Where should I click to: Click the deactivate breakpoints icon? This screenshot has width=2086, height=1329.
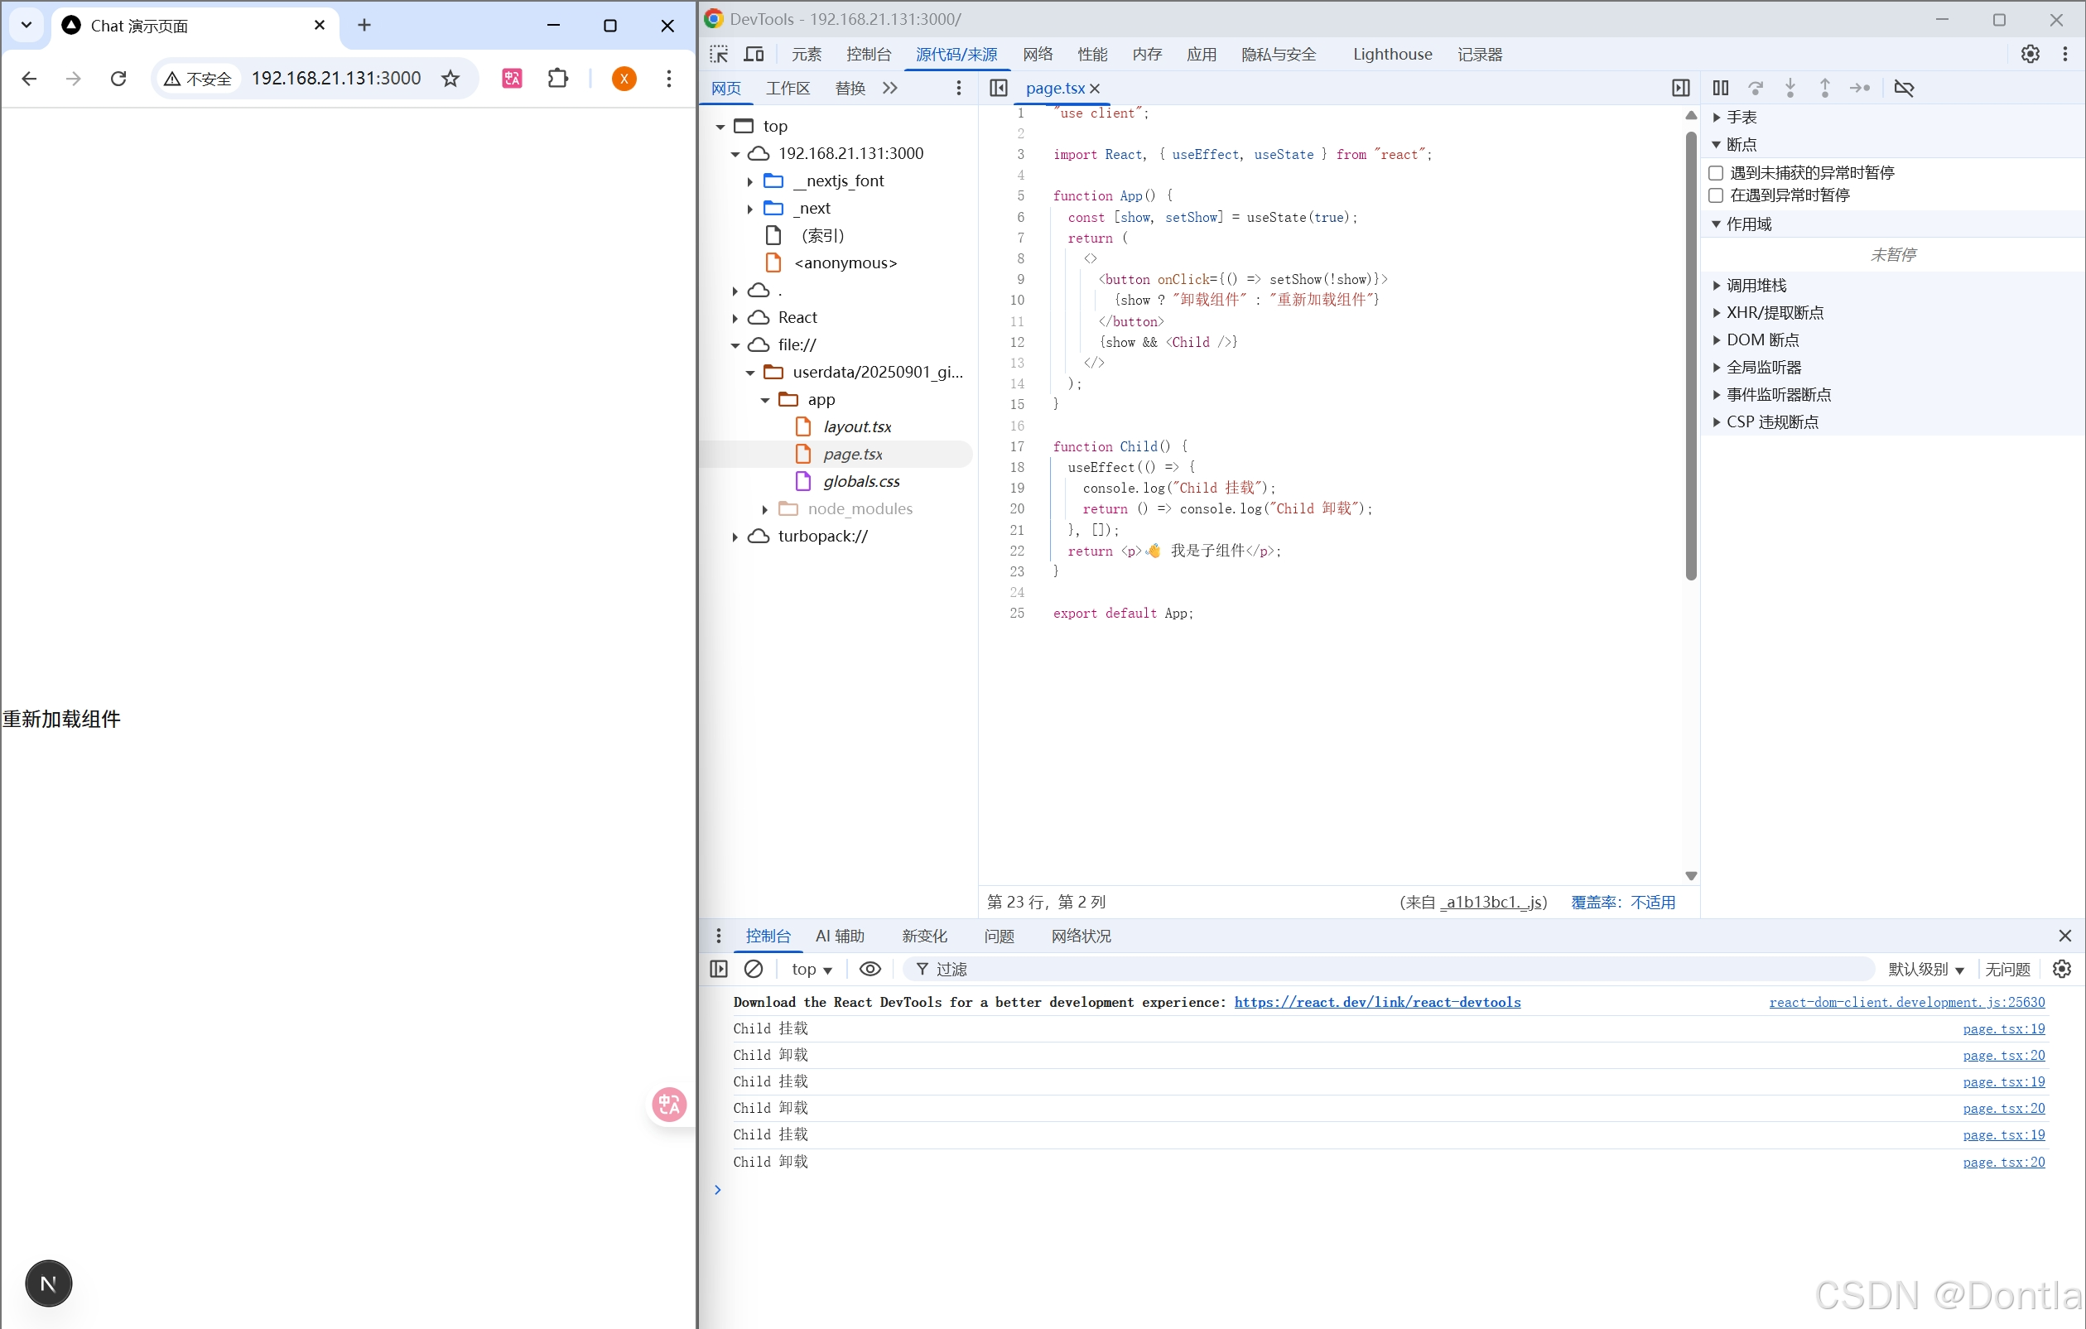tap(1904, 88)
